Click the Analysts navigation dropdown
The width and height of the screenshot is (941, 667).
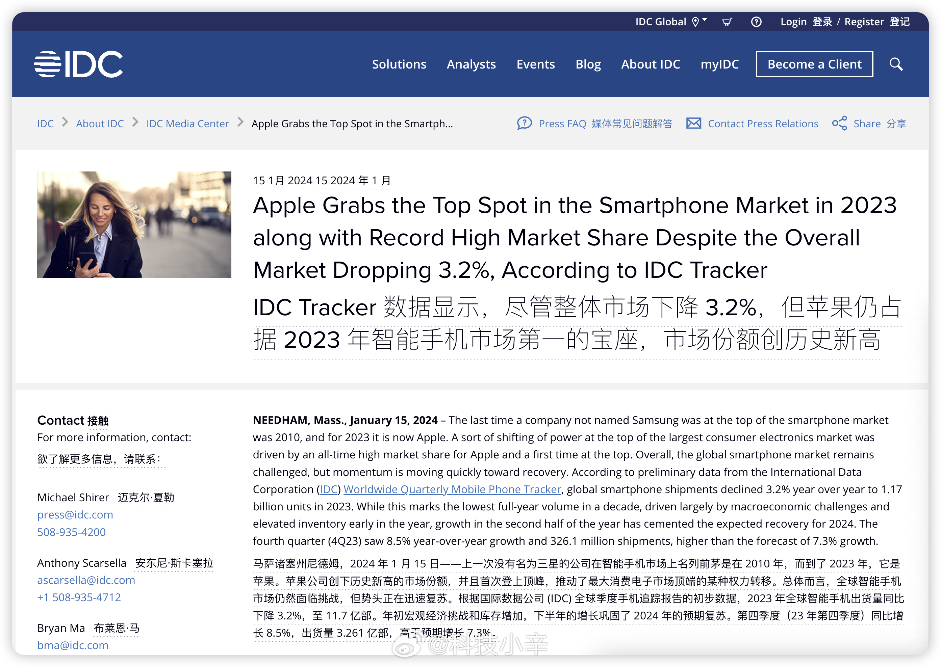(471, 64)
